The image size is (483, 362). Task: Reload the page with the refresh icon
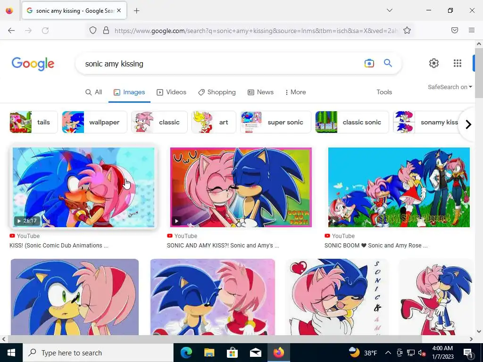45,30
